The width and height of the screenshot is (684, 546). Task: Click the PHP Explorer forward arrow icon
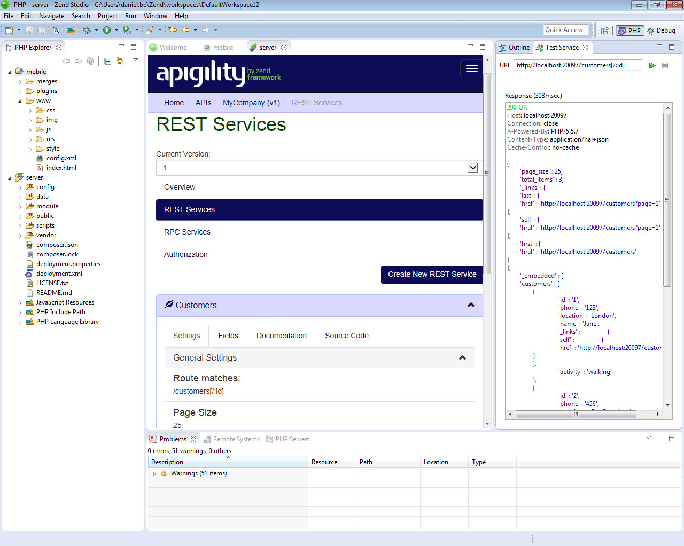click(79, 61)
